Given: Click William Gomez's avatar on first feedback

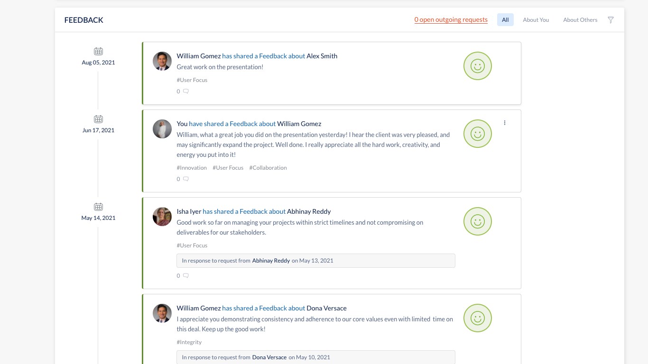Looking at the screenshot, I should 162,61.
